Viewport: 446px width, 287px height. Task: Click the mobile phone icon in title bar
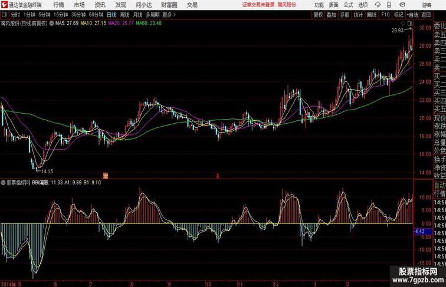pos(389,5)
